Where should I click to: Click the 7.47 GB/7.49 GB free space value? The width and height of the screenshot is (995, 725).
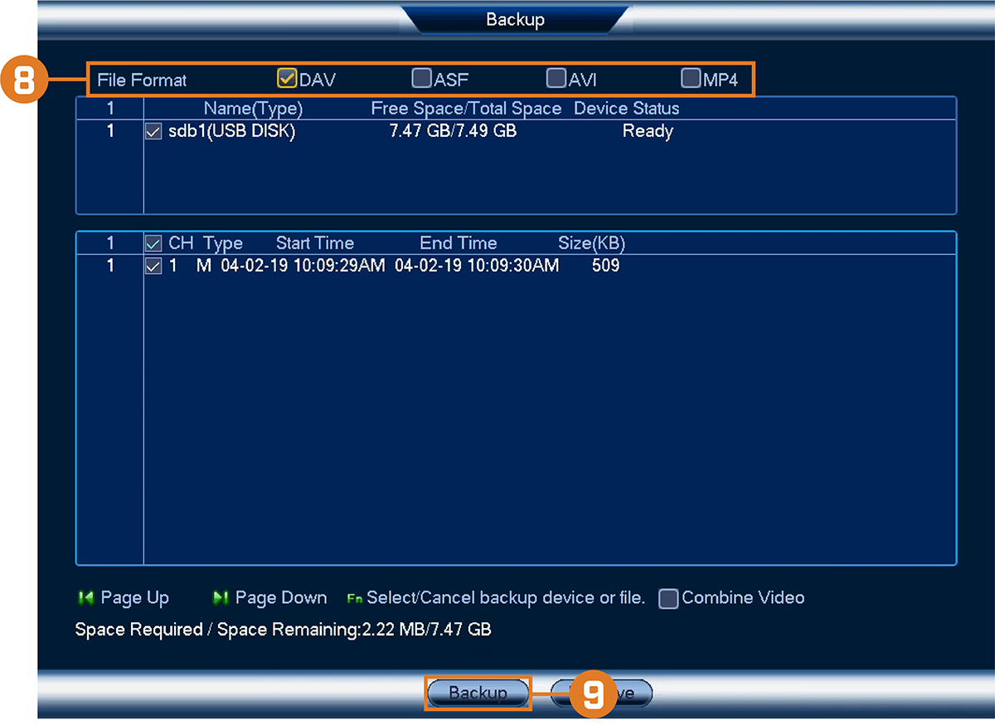point(453,131)
